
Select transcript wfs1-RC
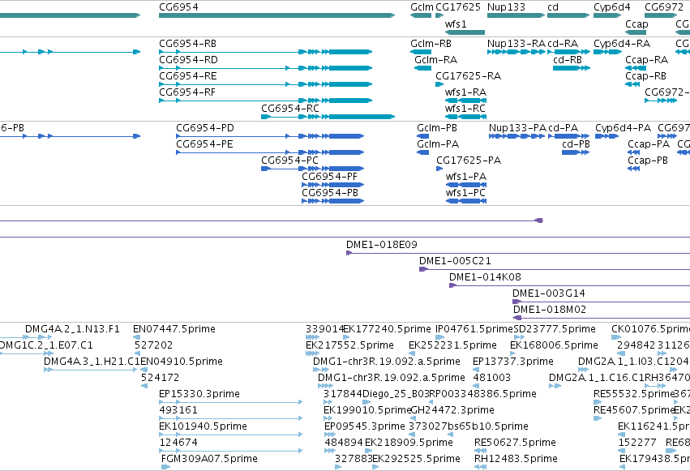click(465, 117)
